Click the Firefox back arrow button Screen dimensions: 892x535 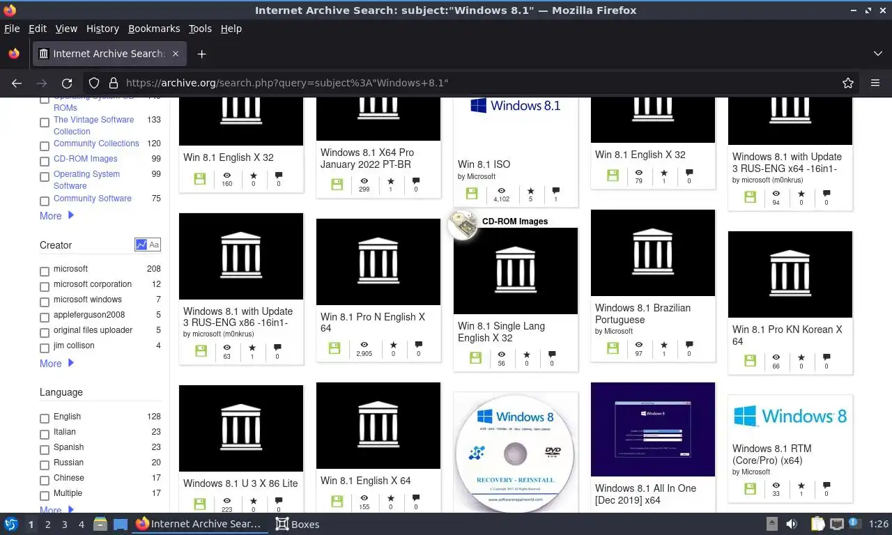[x=17, y=83]
